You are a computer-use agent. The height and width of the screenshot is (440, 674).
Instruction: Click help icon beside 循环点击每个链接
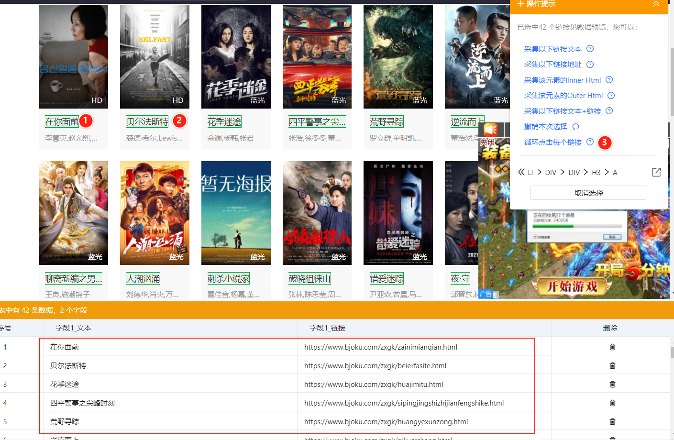point(590,142)
